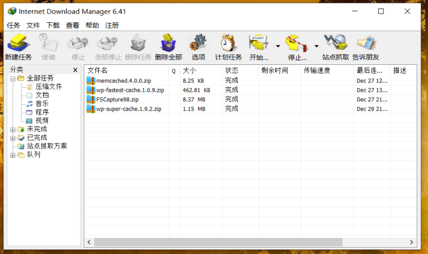
Task: Open dropdown arrow next to 开始 queue
Action: (278, 46)
